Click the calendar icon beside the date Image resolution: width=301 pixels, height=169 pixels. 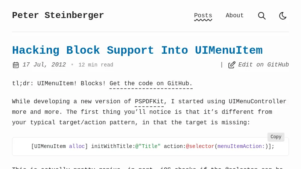coord(16,65)
